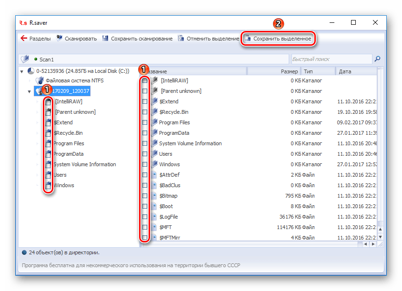Image resolution: width=402 pixels, height=291 pixels.
Task: Sort by the Размер column header
Action: coord(274,71)
